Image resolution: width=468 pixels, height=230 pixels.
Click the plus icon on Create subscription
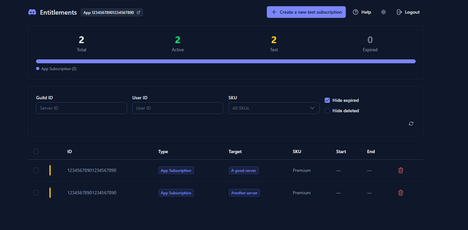[x=274, y=12]
